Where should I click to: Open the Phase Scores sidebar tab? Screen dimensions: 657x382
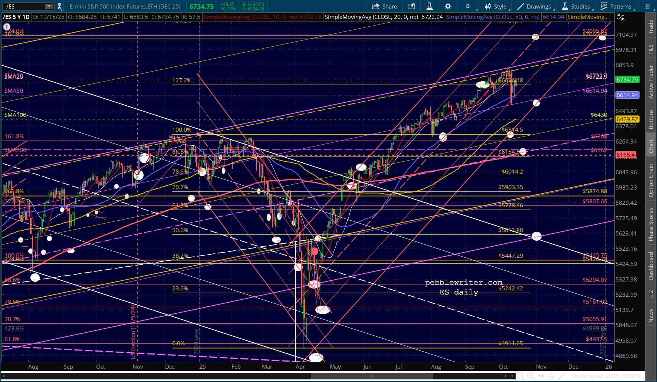pos(651,224)
